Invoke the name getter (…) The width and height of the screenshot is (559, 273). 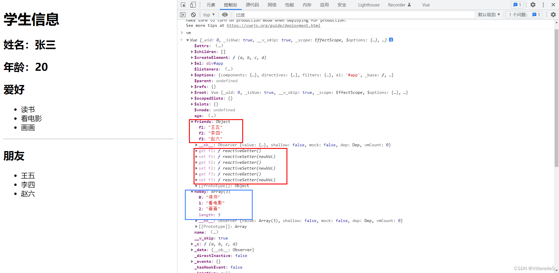point(214,232)
